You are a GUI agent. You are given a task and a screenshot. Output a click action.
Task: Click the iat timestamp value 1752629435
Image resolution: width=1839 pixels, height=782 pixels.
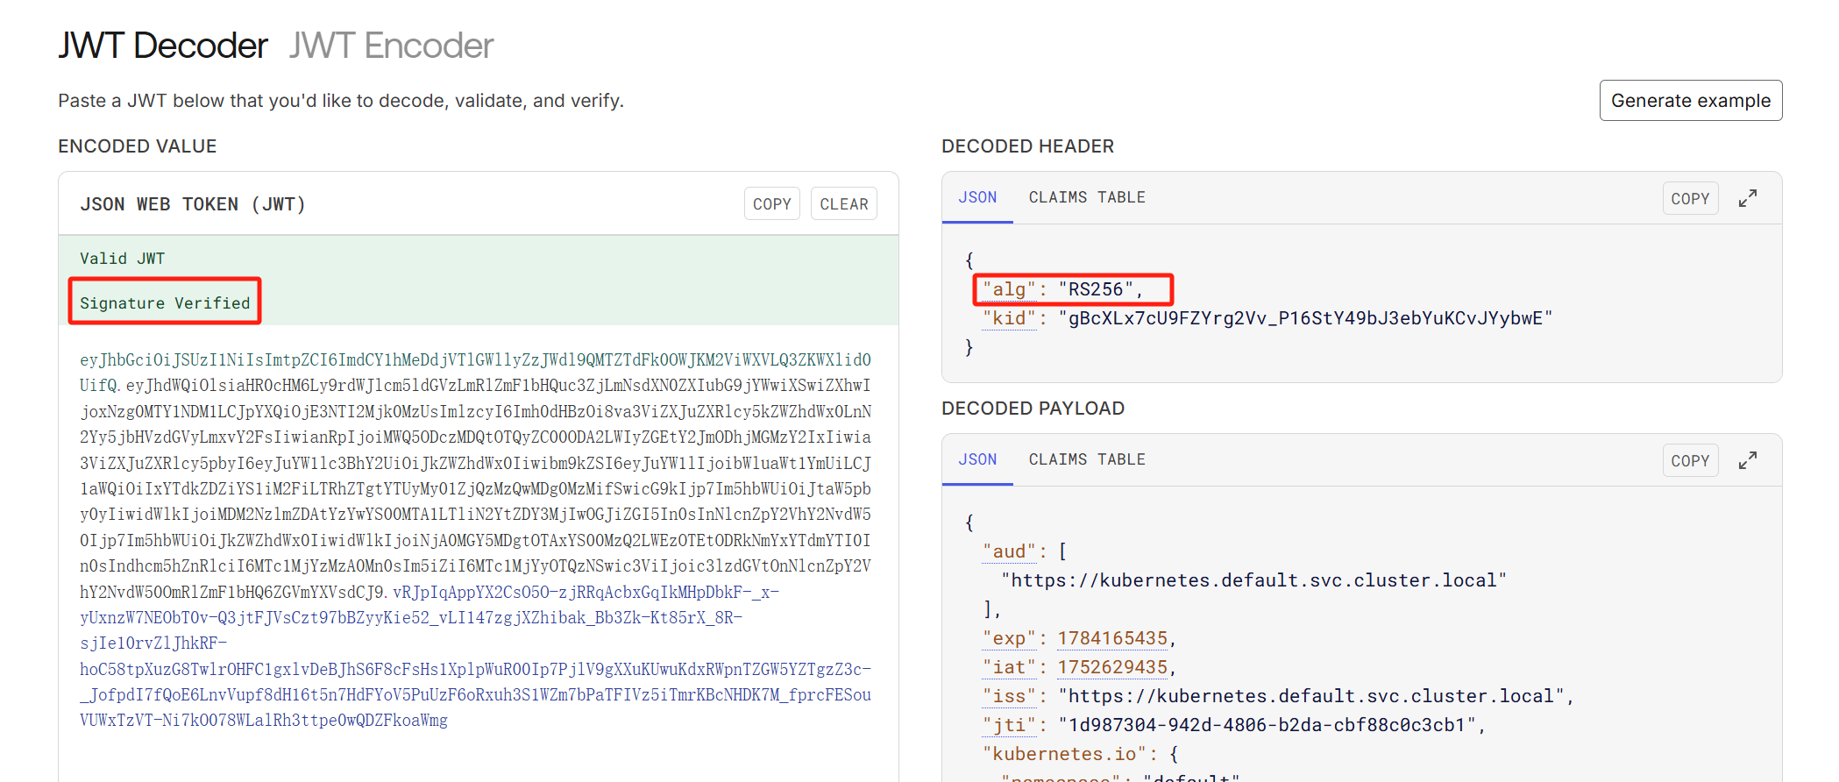pos(1111,667)
